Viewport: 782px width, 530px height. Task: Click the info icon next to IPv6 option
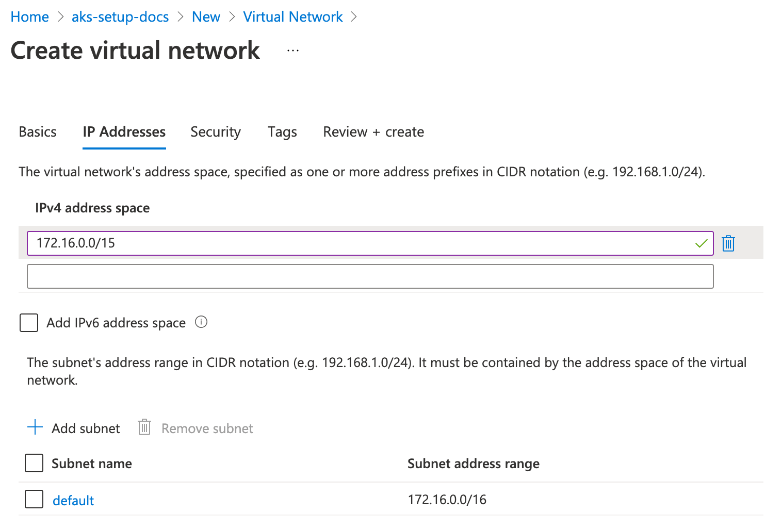click(201, 322)
